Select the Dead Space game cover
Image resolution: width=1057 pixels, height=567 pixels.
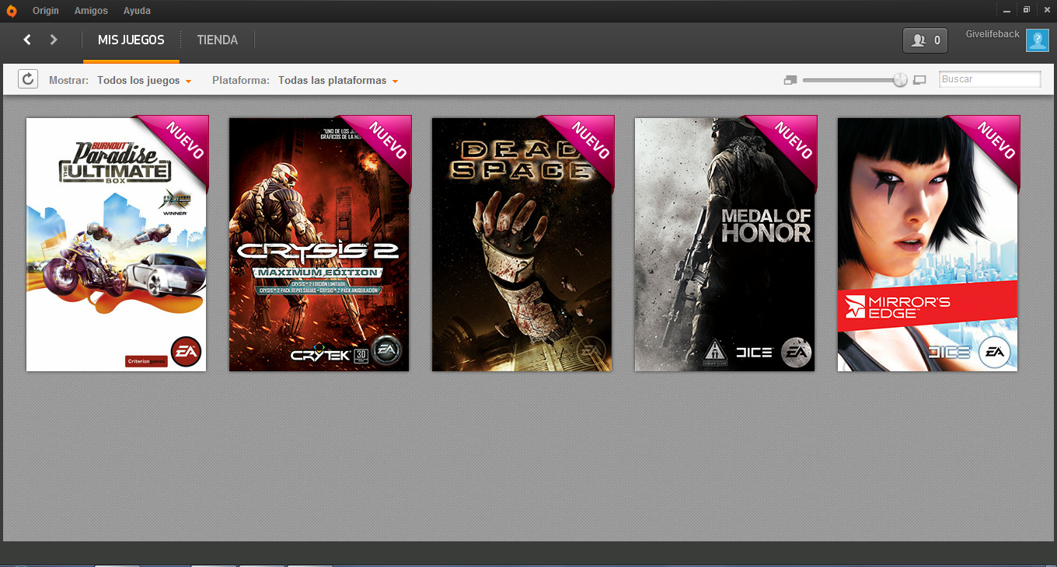pos(522,245)
